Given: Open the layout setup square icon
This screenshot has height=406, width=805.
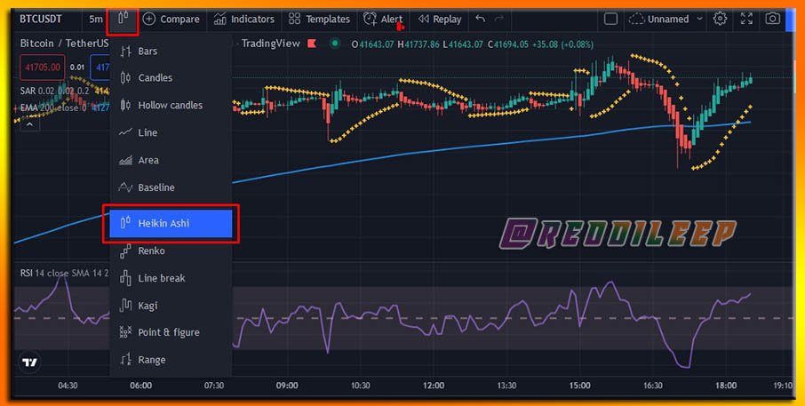Looking at the screenshot, I should pyautogui.click(x=610, y=19).
